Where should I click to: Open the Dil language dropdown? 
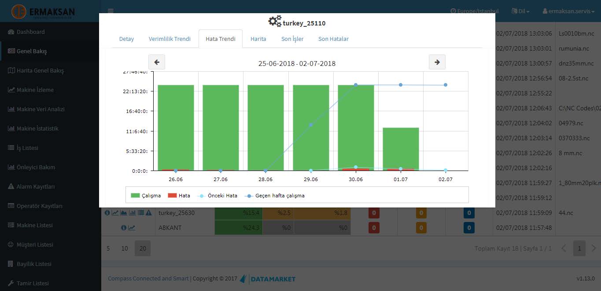(x=520, y=11)
